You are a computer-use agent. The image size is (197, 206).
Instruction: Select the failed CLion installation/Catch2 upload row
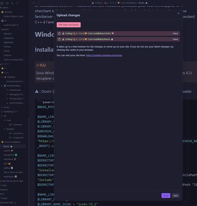pos(118,33)
